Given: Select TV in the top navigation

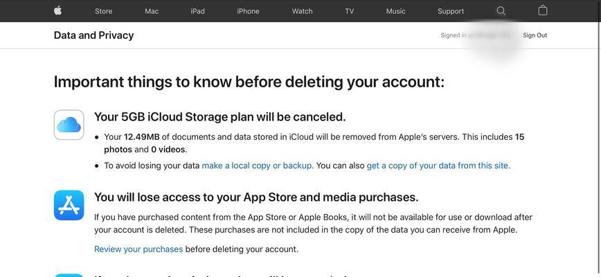Looking at the screenshot, I should [349, 11].
